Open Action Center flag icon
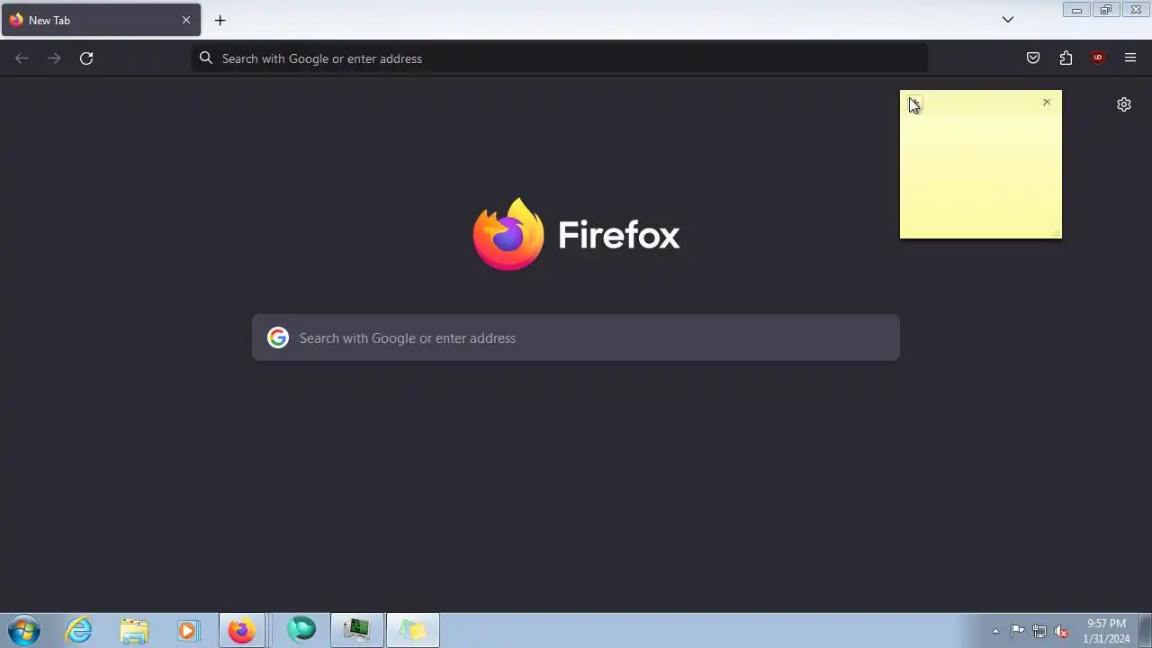The height and width of the screenshot is (648, 1152). pos(1017,631)
